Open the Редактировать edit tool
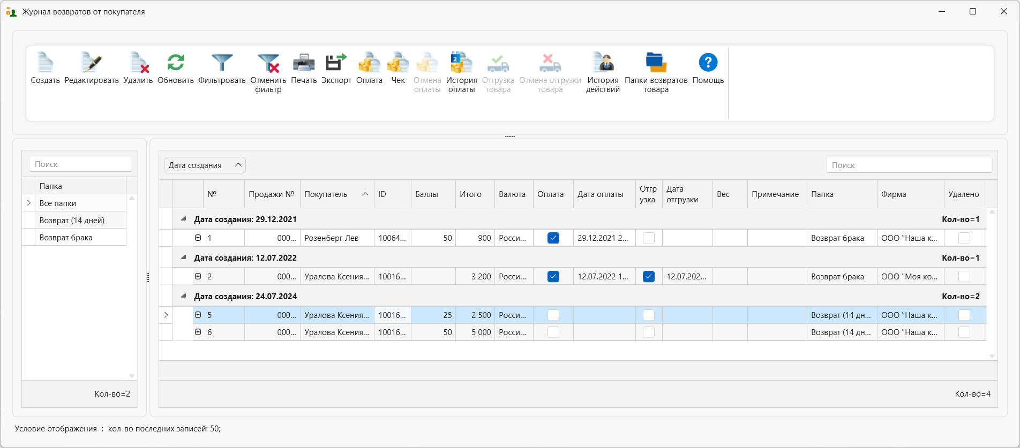 coord(92,63)
